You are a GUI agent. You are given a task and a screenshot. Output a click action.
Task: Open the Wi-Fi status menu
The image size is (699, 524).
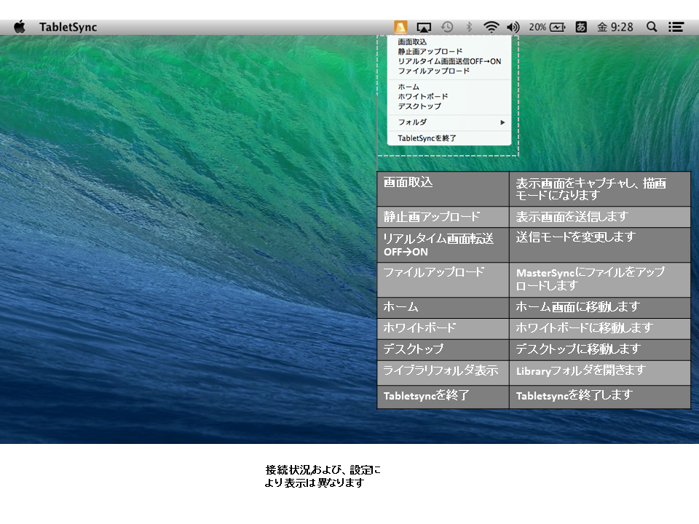tap(491, 27)
